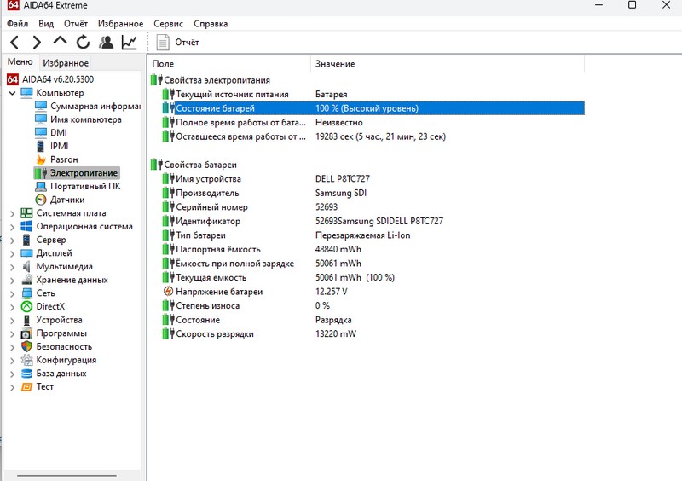Click the Поле column header
The image size is (682, 481).
pos(163,64)
